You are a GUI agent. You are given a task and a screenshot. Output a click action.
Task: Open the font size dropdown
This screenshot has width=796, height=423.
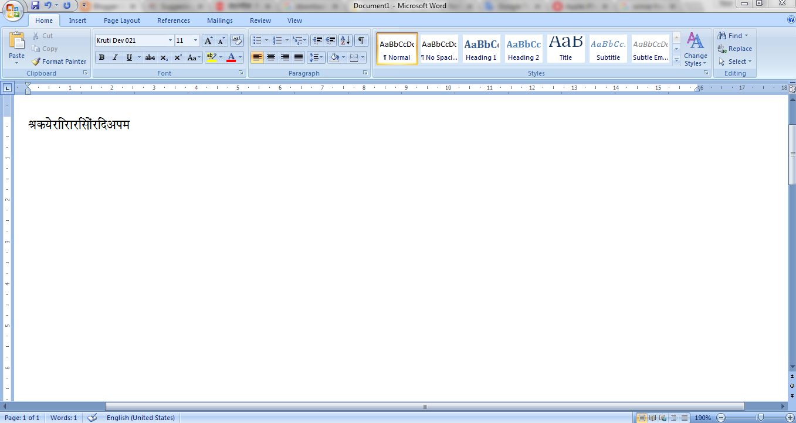pyautogui.click(x=195, y=40)
